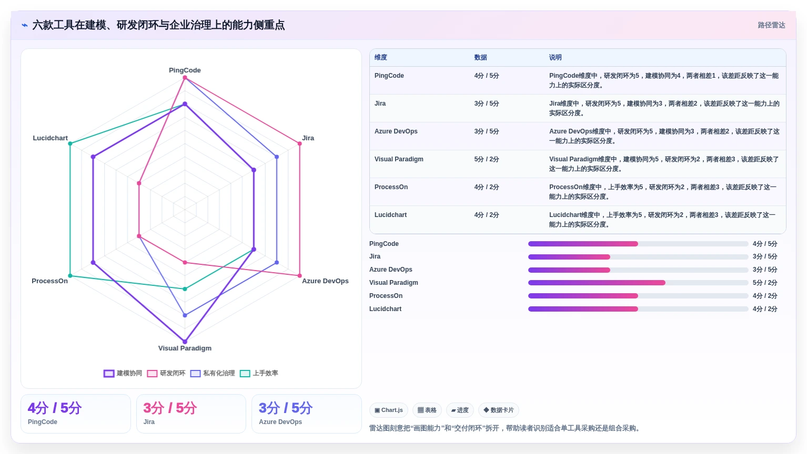Click the 4分 / 5分 value beside PingCode progress bar
Image resolution: width=807 pixels, height=454 pixels.
(x=765, y=244)
